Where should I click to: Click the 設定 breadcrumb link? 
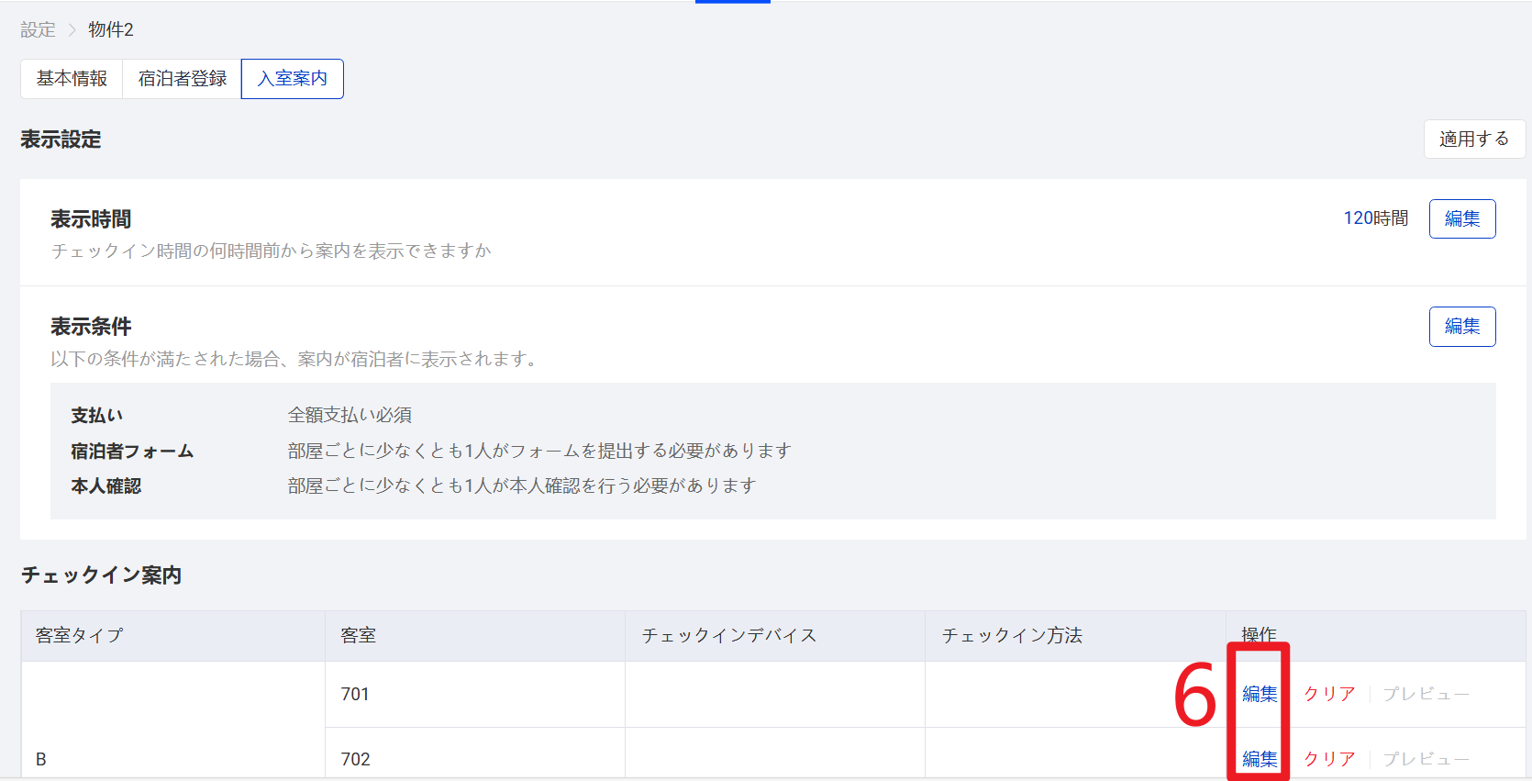(38, 30)
